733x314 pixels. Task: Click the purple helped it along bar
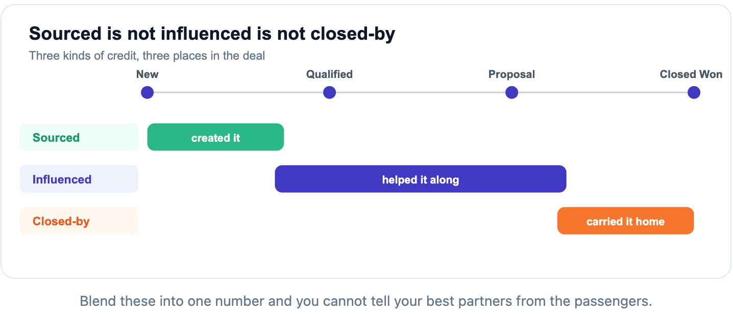(x=421, y=179)
